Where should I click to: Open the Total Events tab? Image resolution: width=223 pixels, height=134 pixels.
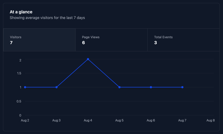(183, 40)
